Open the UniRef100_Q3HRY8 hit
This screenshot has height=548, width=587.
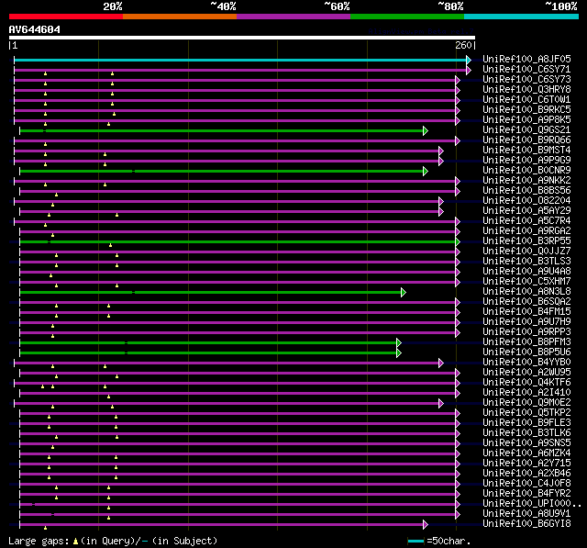[526, 90]
